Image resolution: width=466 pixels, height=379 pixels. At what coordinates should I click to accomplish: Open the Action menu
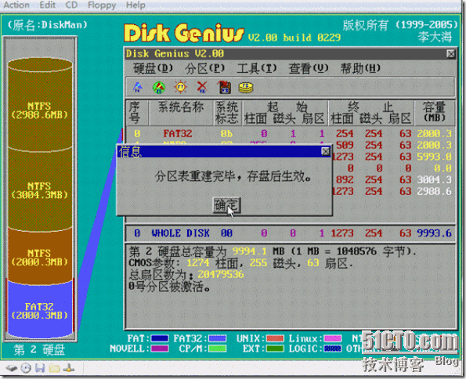point(16,5)
